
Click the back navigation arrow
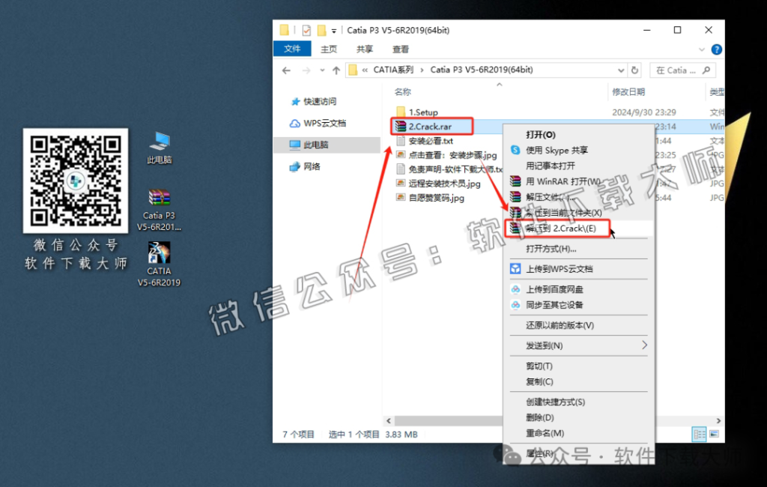click(x=287, y=70)
